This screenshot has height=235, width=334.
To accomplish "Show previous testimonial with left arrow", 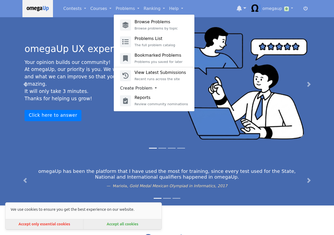I will click(x=25, y=180).
